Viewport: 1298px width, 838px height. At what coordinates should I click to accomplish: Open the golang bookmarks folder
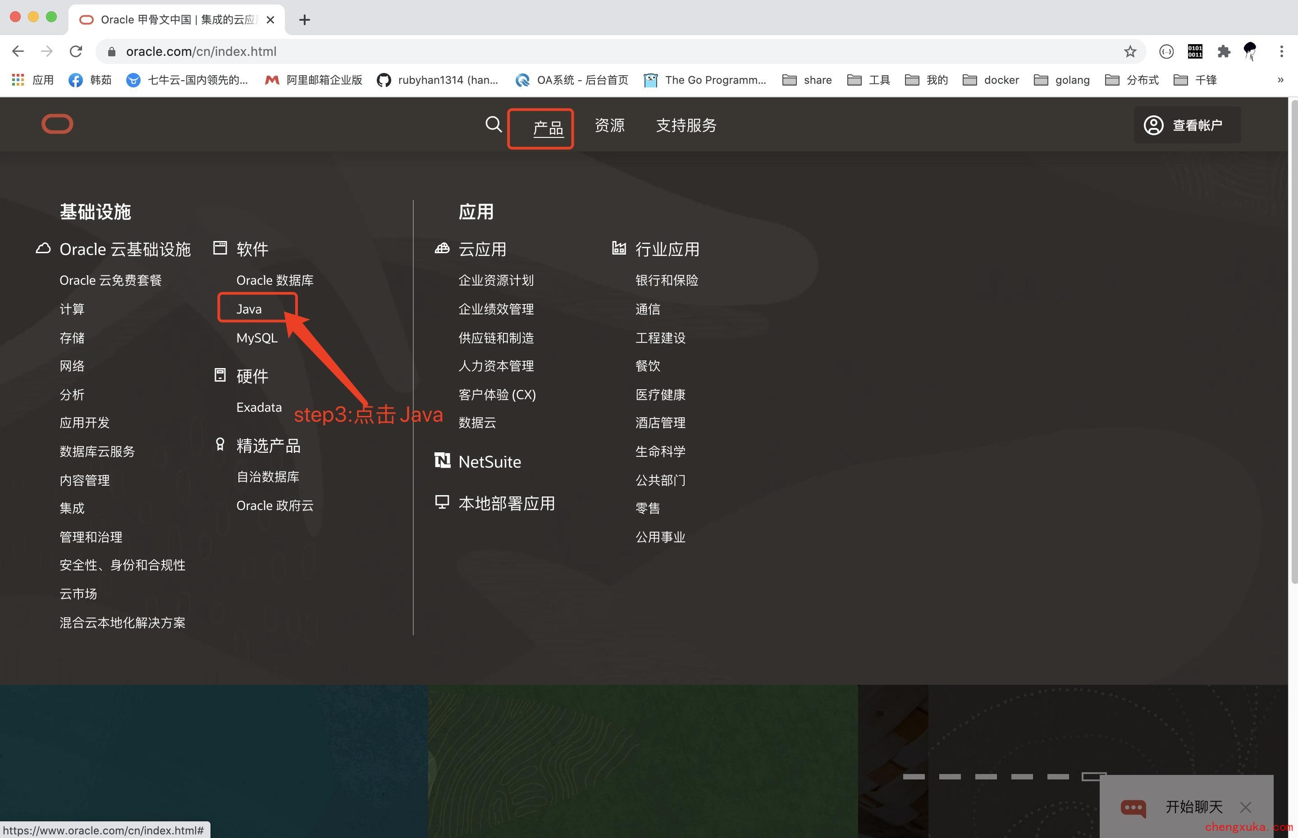1062,80
